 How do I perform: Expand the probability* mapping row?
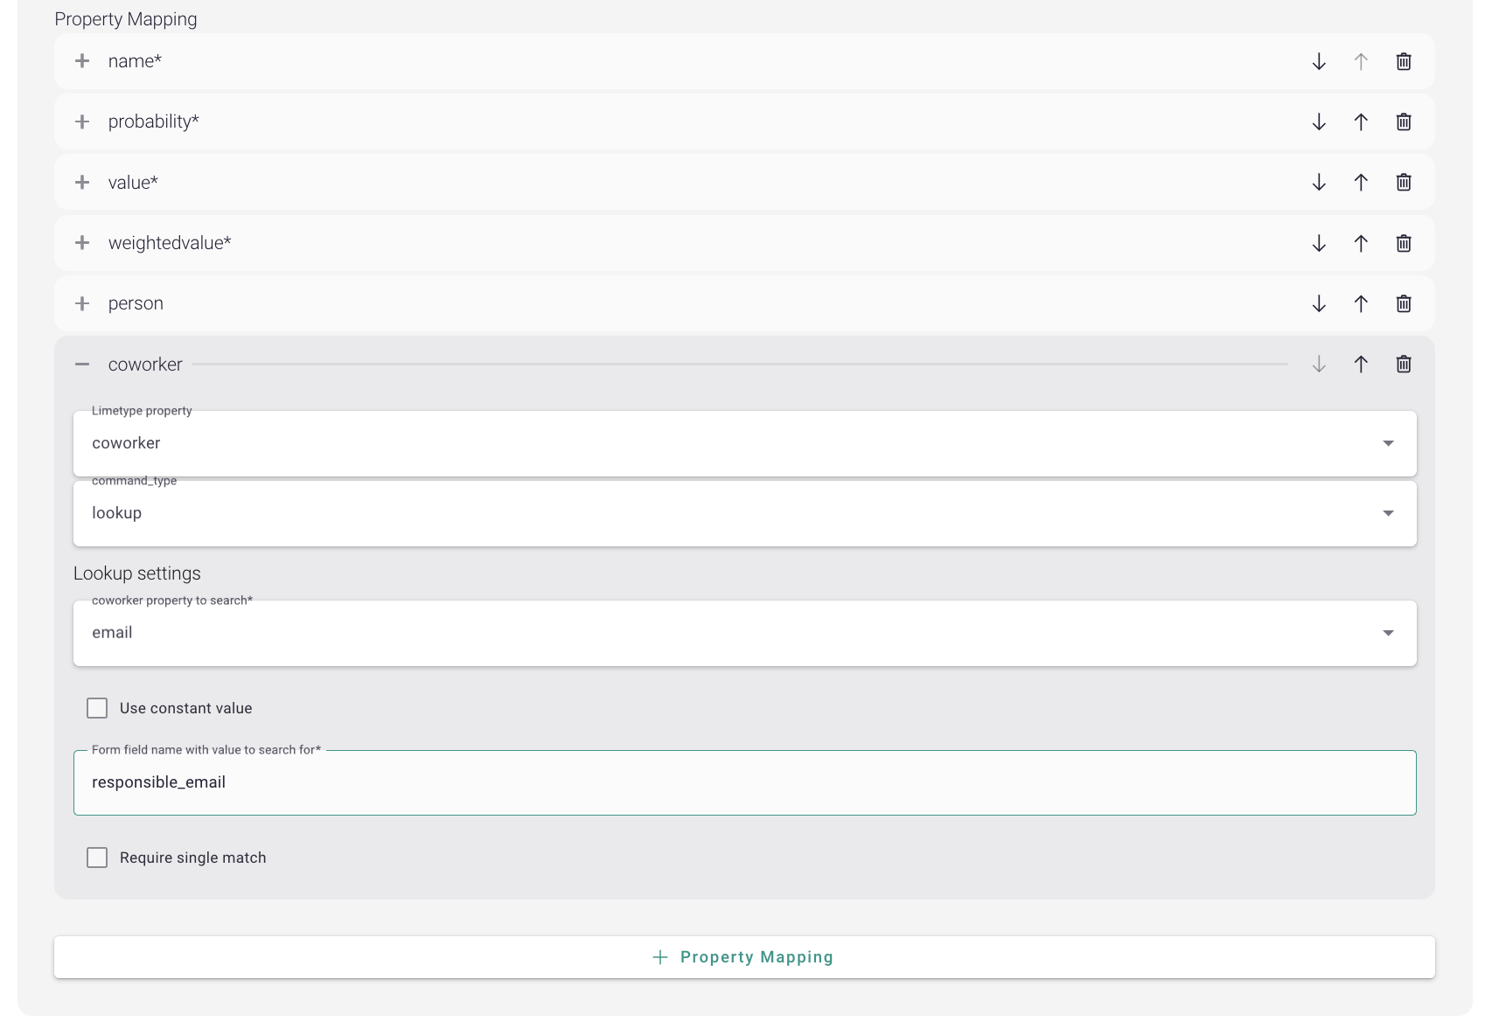[82, 122]
